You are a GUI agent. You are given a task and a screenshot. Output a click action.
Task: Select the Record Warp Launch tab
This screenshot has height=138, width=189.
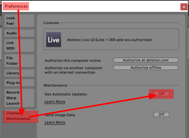19,98
